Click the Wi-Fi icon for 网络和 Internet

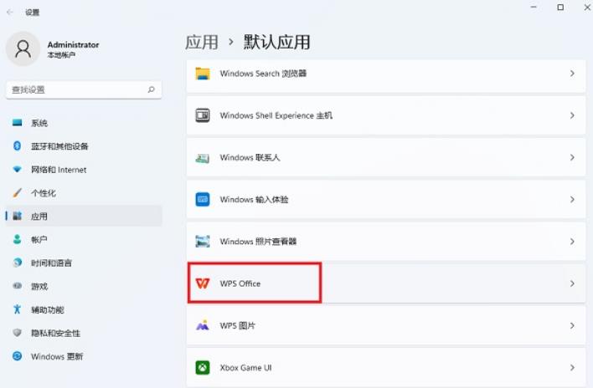17,170
